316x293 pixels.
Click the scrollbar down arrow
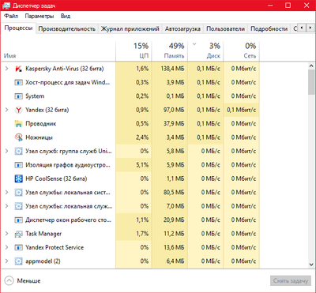311,265
